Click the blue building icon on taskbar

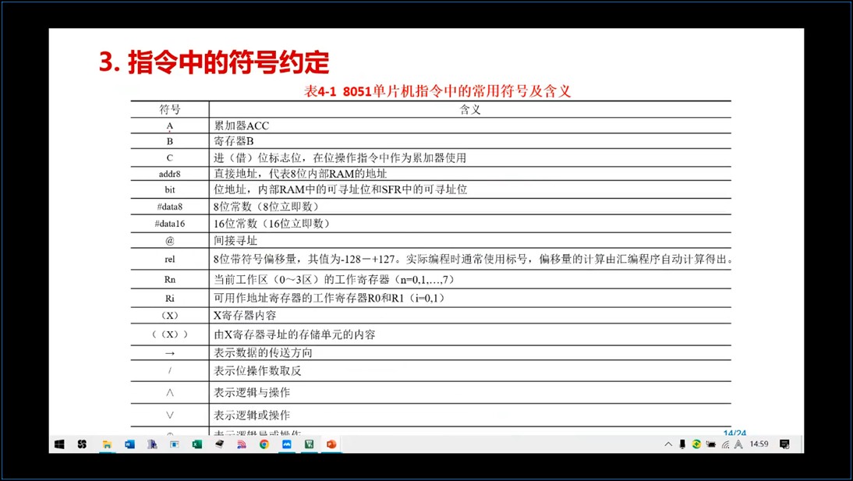pyautogui.click(x=152, y=444)
